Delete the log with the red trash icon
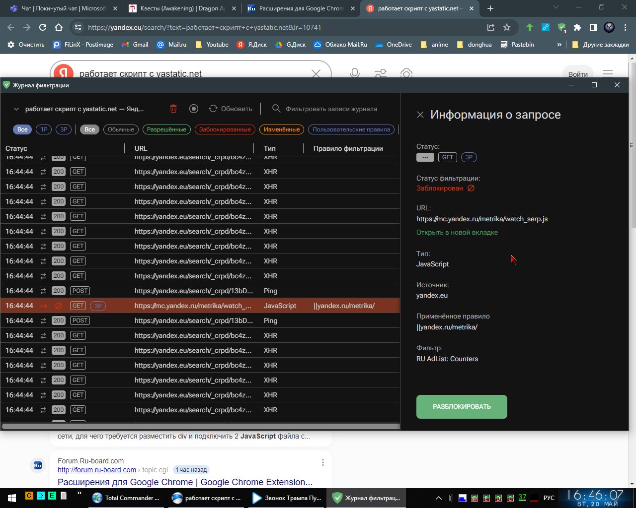Image resolution: width=636 pixels, height=508 pixels. tap(173, 109)
